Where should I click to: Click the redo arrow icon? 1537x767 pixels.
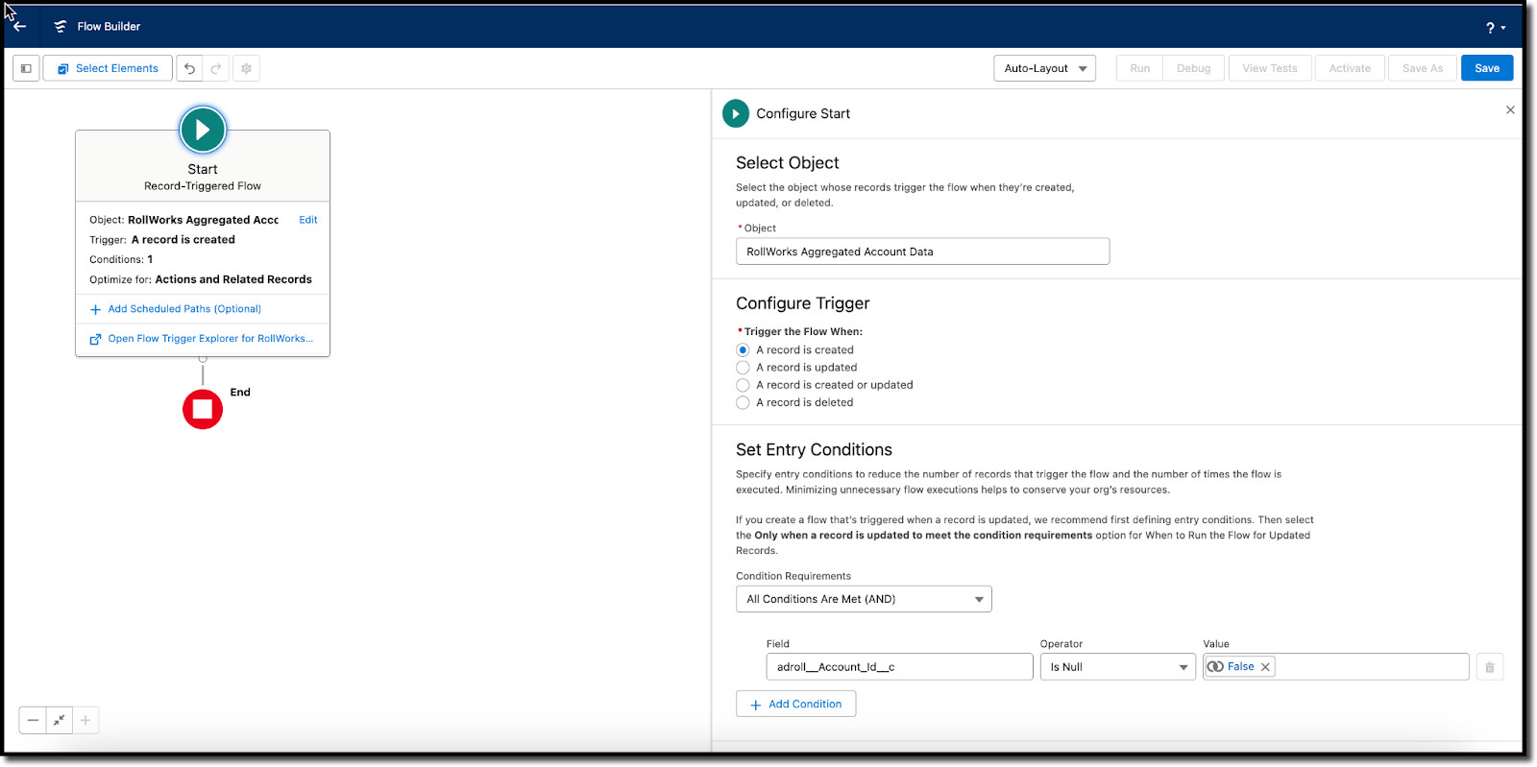216,68
